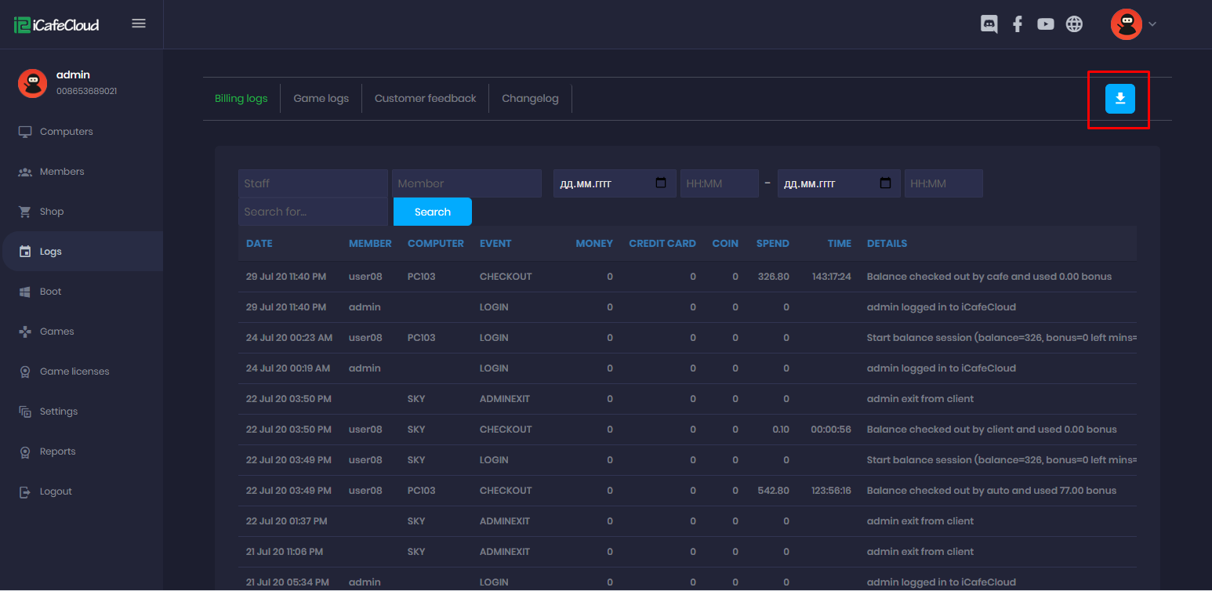
Task: Click time value 00:00:56
Action: [831, 430]
